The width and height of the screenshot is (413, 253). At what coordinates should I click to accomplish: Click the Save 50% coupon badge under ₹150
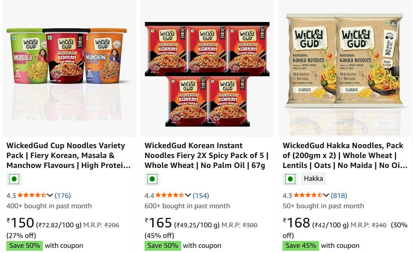(x=25, y=246)
